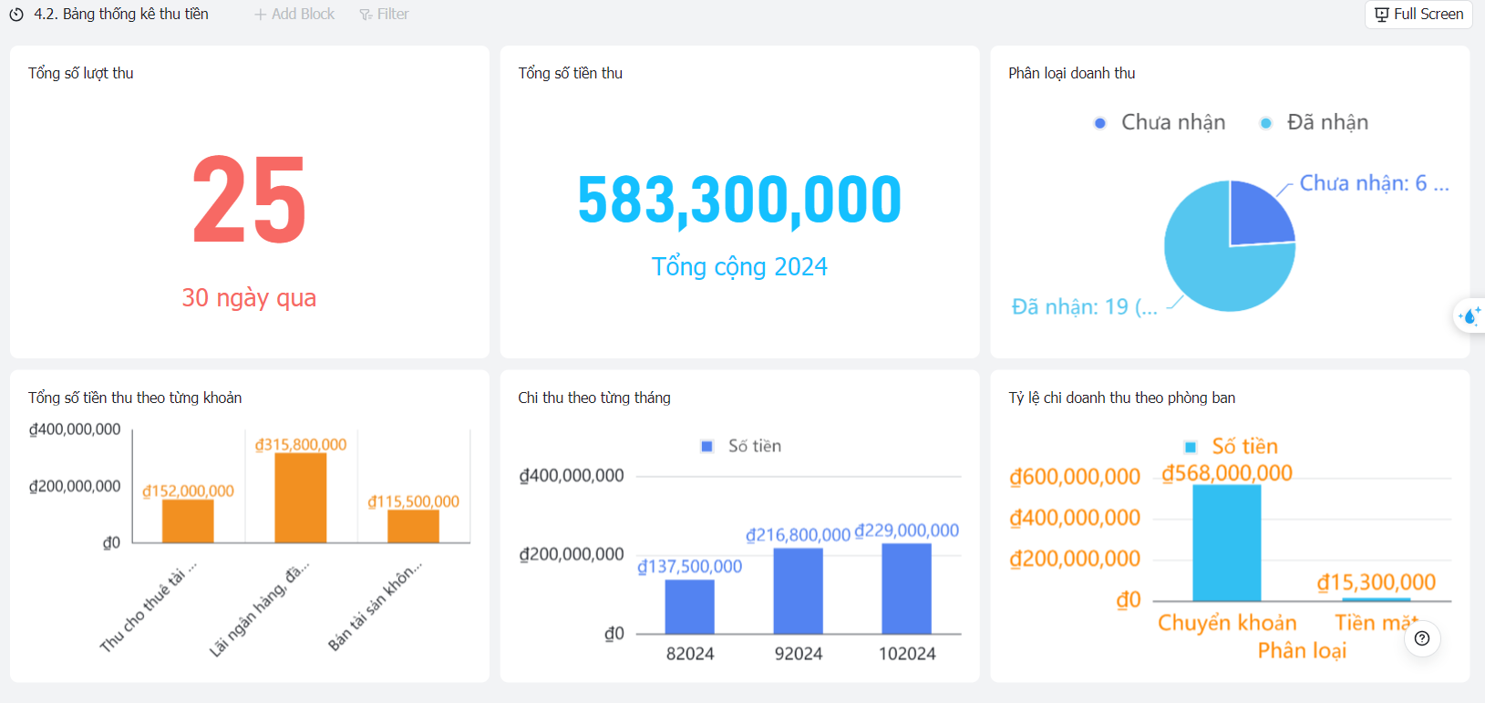Click the đ15,300,000 value label
1485x703 pixels.
click(x=1376, y=582)
